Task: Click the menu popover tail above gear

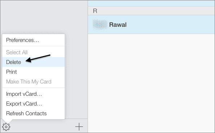Action: [8, 121]
